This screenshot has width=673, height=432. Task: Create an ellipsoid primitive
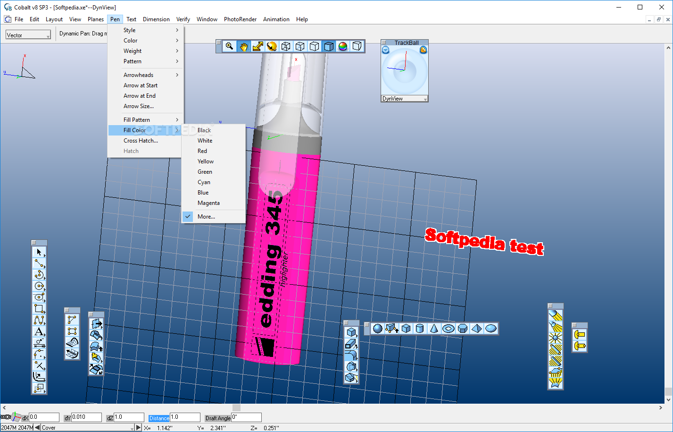(490, 329)
